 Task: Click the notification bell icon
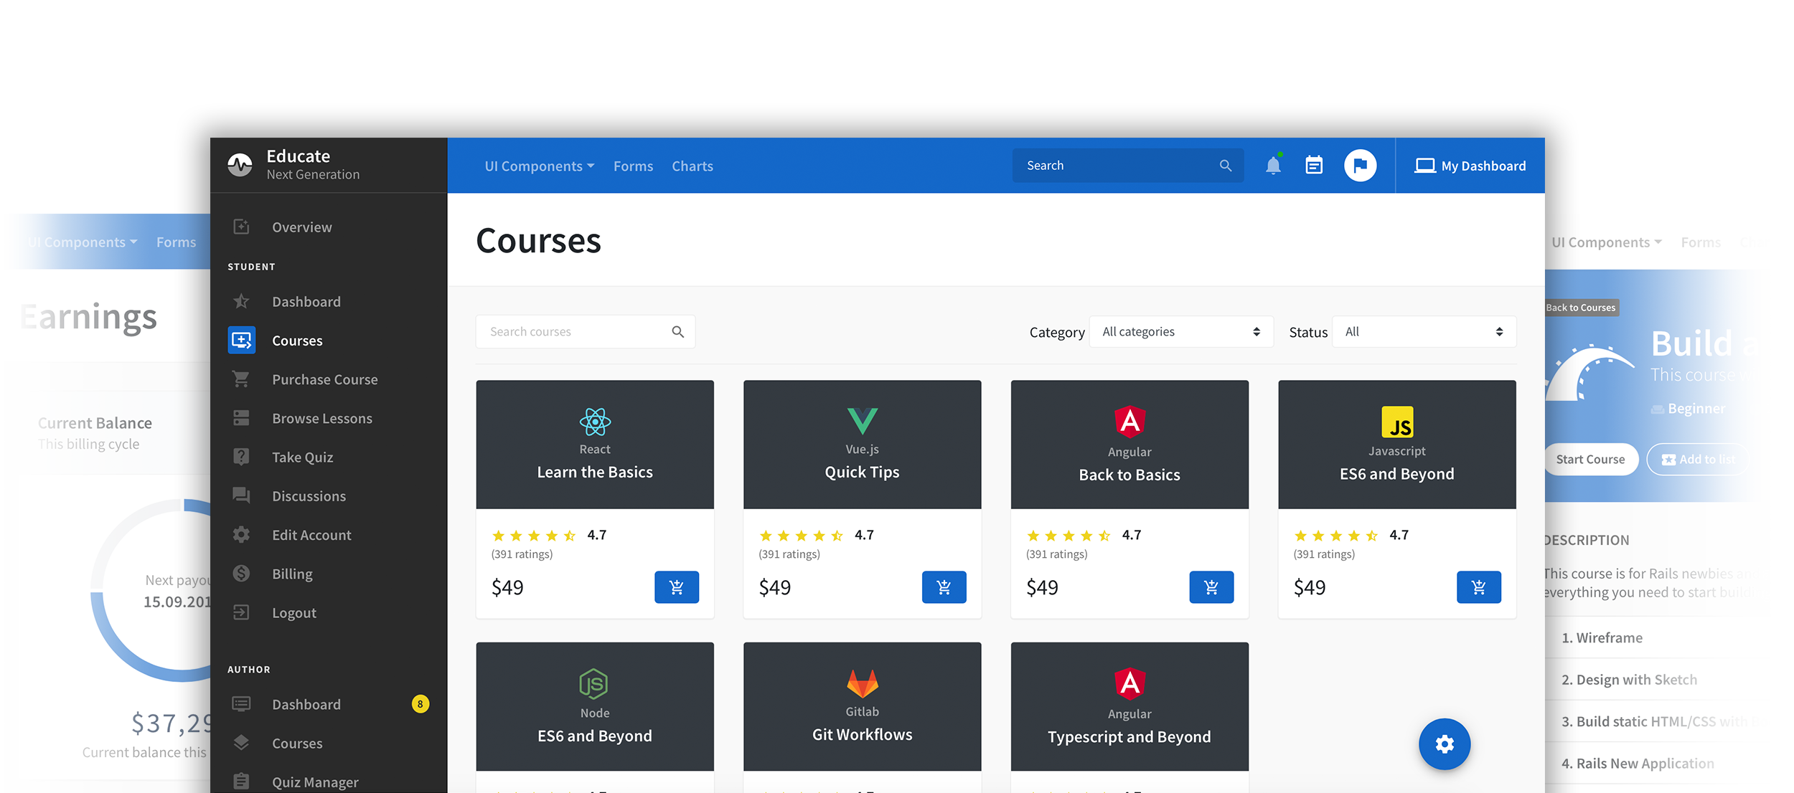click(1273, 166)
